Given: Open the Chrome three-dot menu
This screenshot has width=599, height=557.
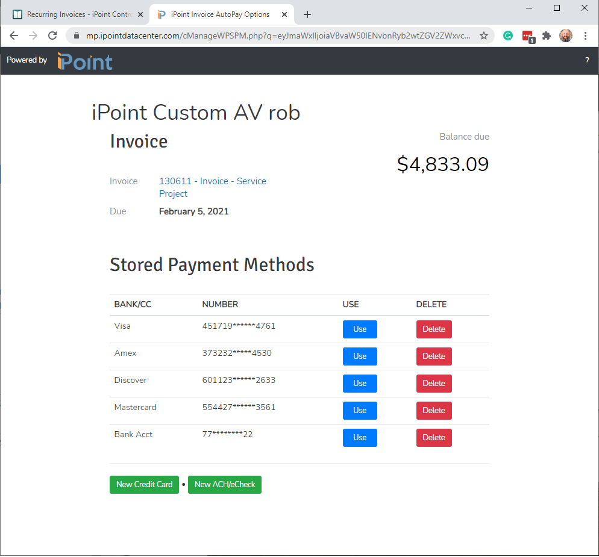Looking at the screenshot, I should (x=586, y=36).
